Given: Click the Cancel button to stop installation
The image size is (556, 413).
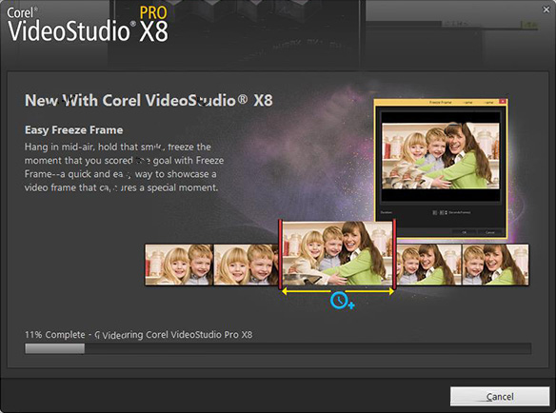Looking at the screenshot, I should coord(500,396).
